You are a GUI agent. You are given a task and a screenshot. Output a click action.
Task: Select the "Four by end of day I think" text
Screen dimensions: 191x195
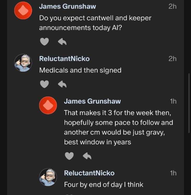[104, 185]
